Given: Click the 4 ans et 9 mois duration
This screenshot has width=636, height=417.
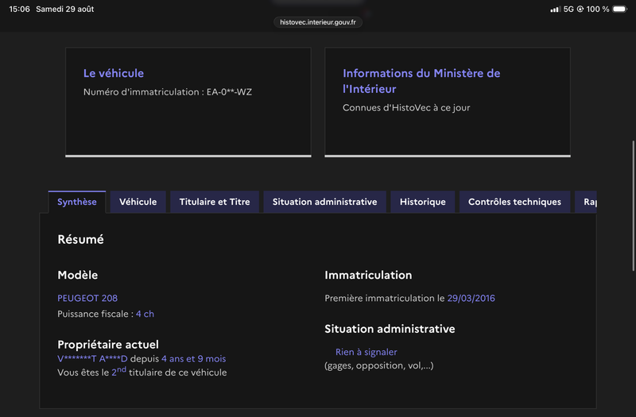Looking at the screenshot, I should 193,359.
